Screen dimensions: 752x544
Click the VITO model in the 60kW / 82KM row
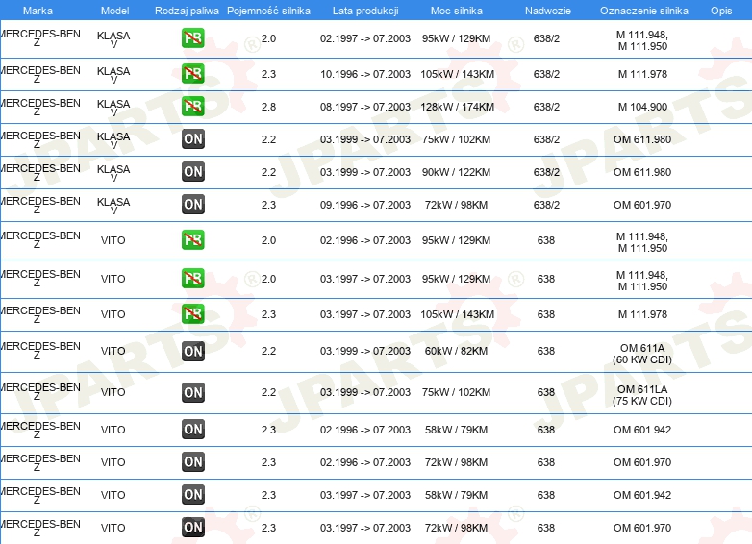113,351
